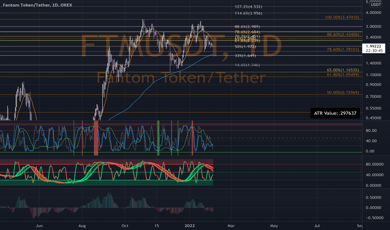The height and width of the screenshot is (230, 390).
Task: Click the orange 50.00%(0.72969) level label
Action: click(343, 92)
